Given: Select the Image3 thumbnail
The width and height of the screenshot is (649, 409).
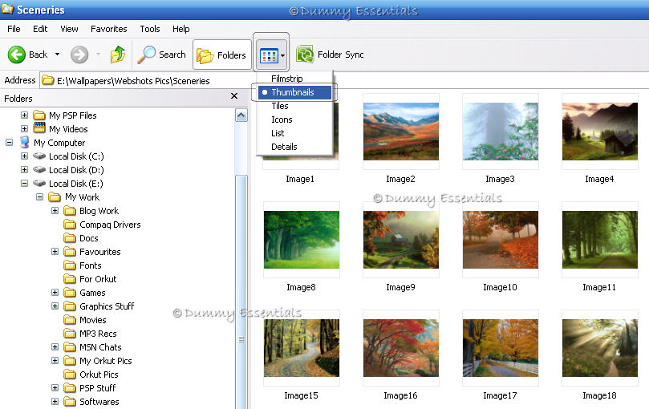Looking at the screenshot, I should pos(500,132).
